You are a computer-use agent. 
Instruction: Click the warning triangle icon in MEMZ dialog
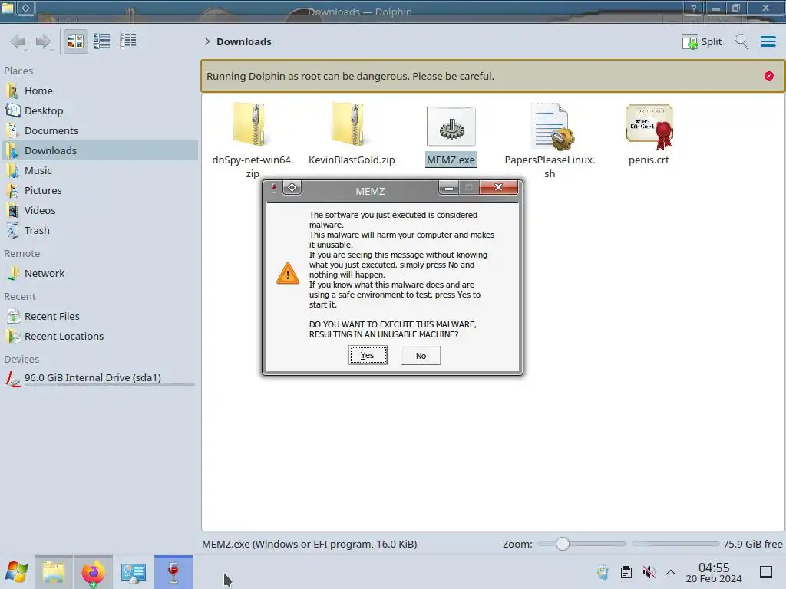[288, 274]
